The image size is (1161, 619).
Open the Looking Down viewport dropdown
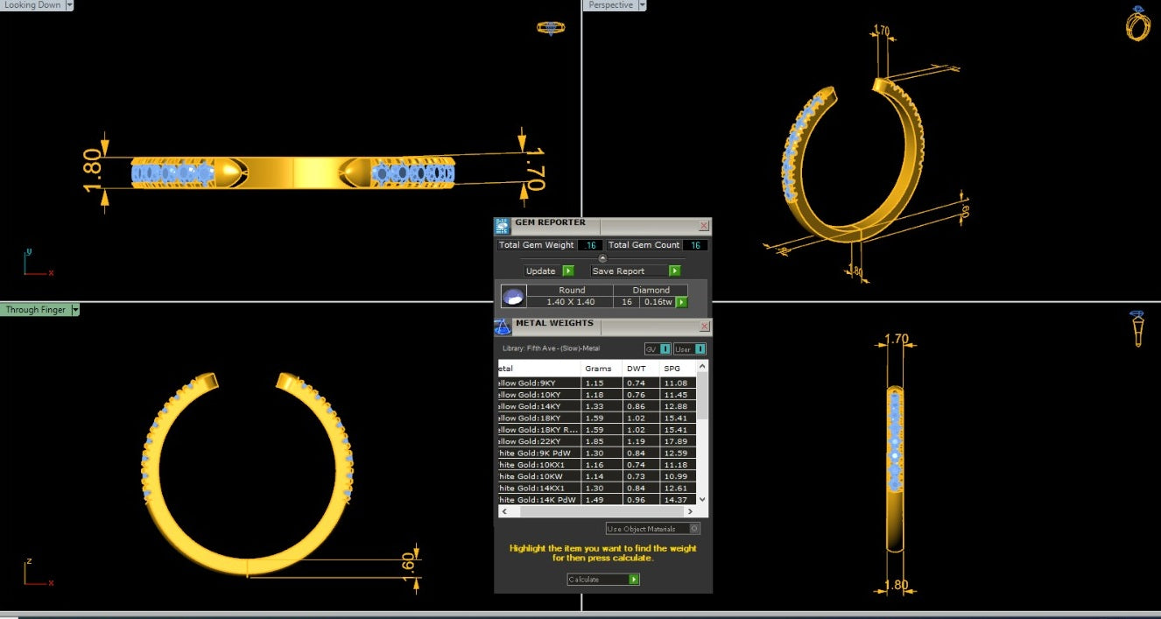[69, 5]
